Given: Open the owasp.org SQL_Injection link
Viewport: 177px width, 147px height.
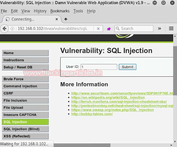Looking at the screenshot, I should point(113,110).
